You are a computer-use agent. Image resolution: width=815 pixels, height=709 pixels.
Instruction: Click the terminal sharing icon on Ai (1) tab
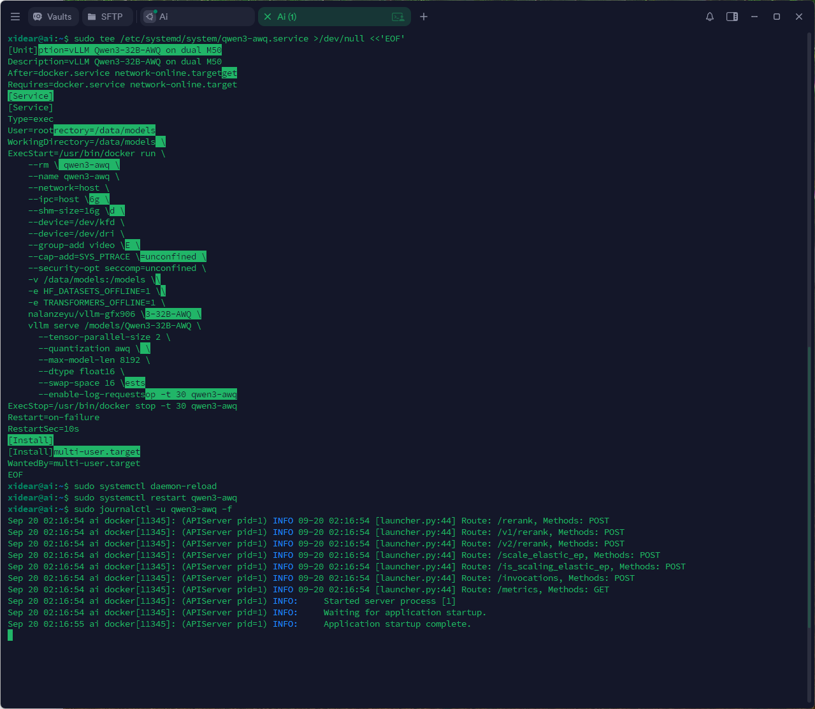(x=398, y=17)
